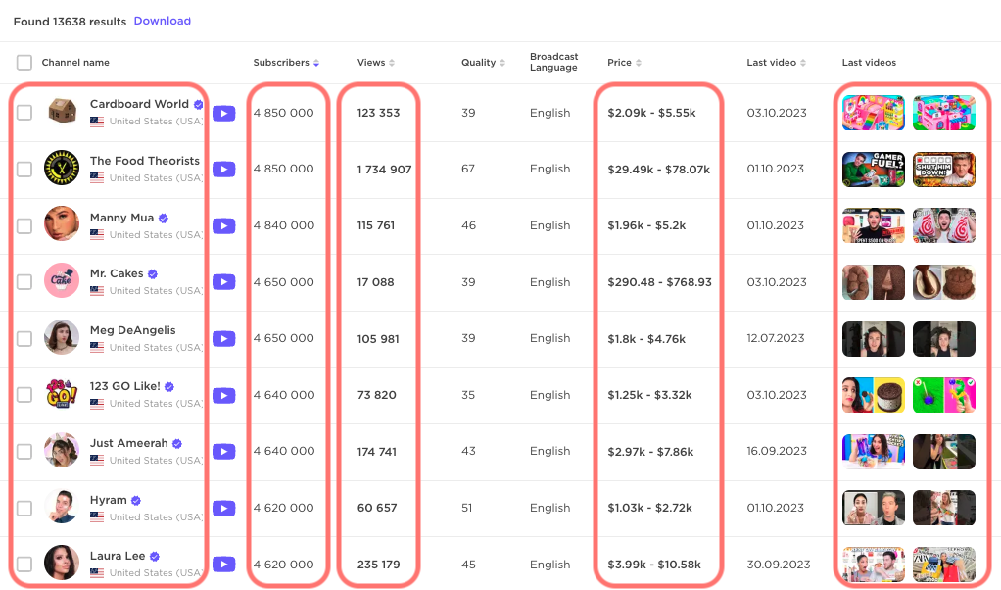This screenshot has height=590, width=1001.
Task: Click the play icon beside Hyram
Action: 223,508
